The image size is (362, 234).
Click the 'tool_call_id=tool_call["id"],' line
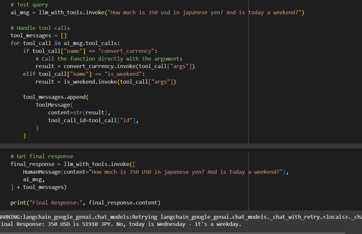pos(93,120)
